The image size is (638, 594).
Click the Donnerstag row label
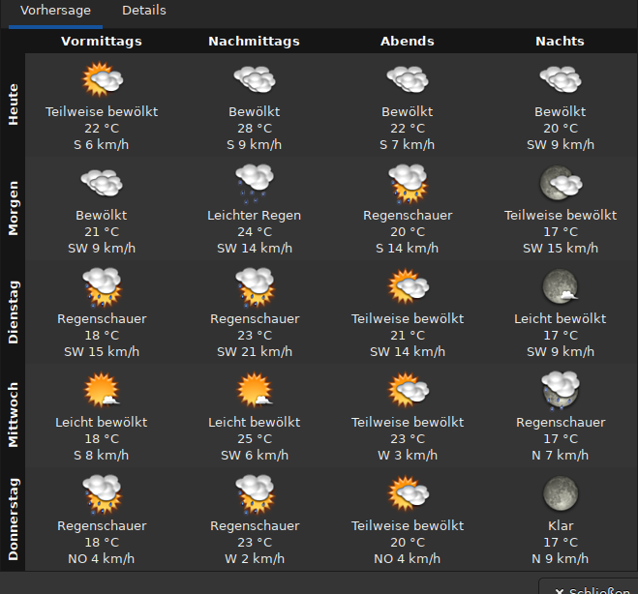point(13,520)
